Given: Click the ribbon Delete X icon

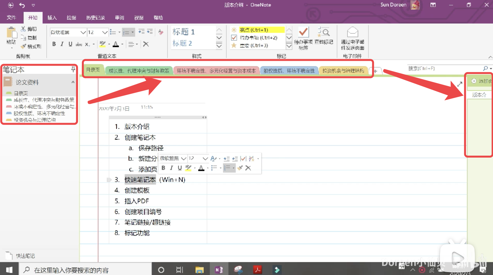Looking at the screenshot, I should [x=146, y=44].
